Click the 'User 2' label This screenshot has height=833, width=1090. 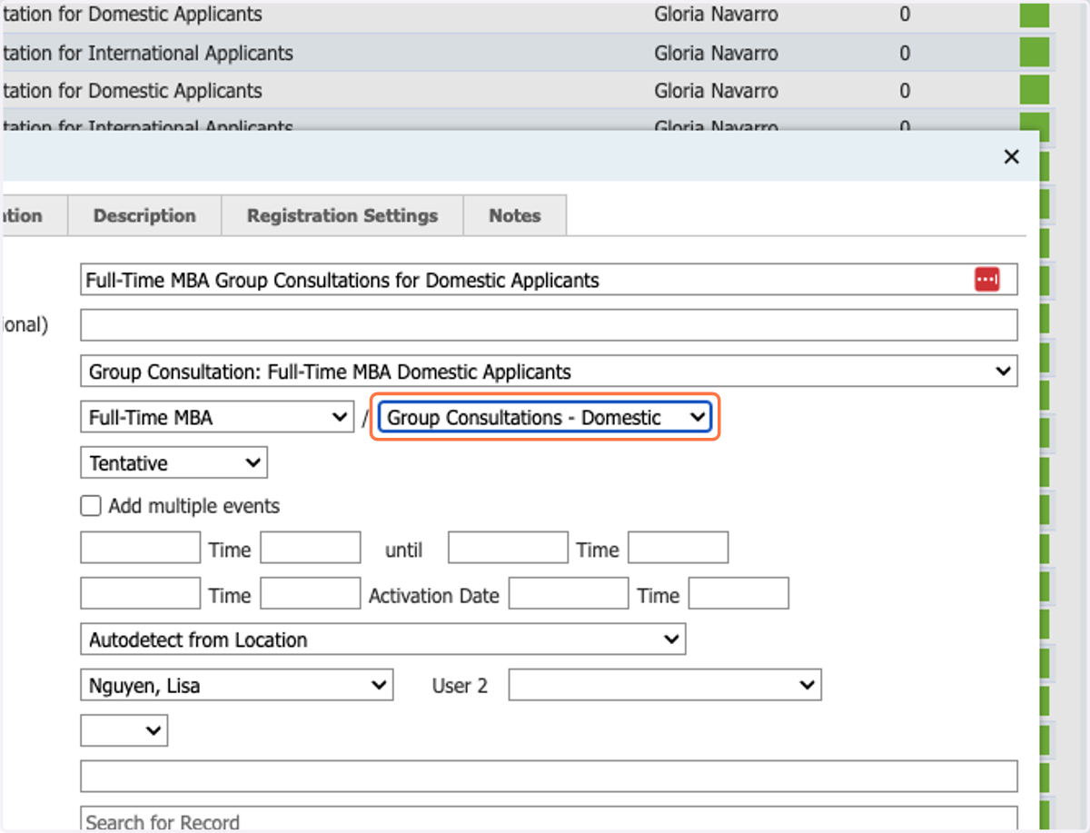460,686
